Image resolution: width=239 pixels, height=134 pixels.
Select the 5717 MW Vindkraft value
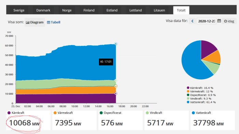(160, 123)
